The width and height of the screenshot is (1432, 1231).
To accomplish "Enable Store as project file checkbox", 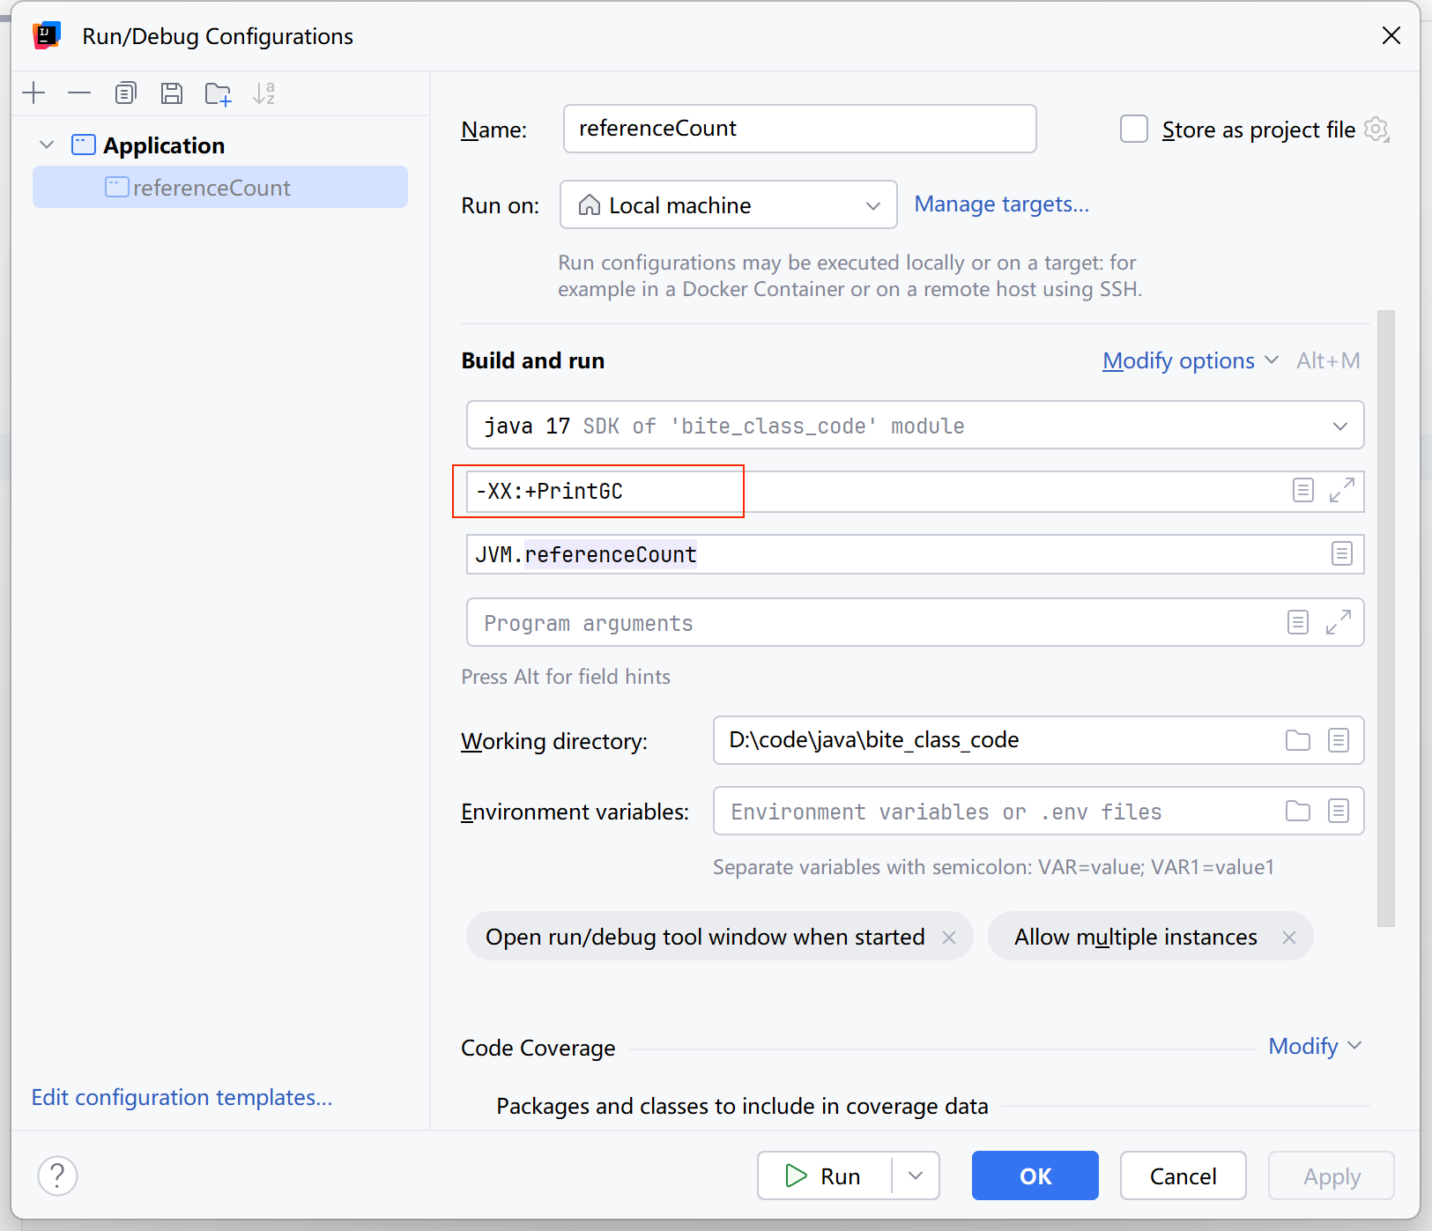I will [1134, 129].
